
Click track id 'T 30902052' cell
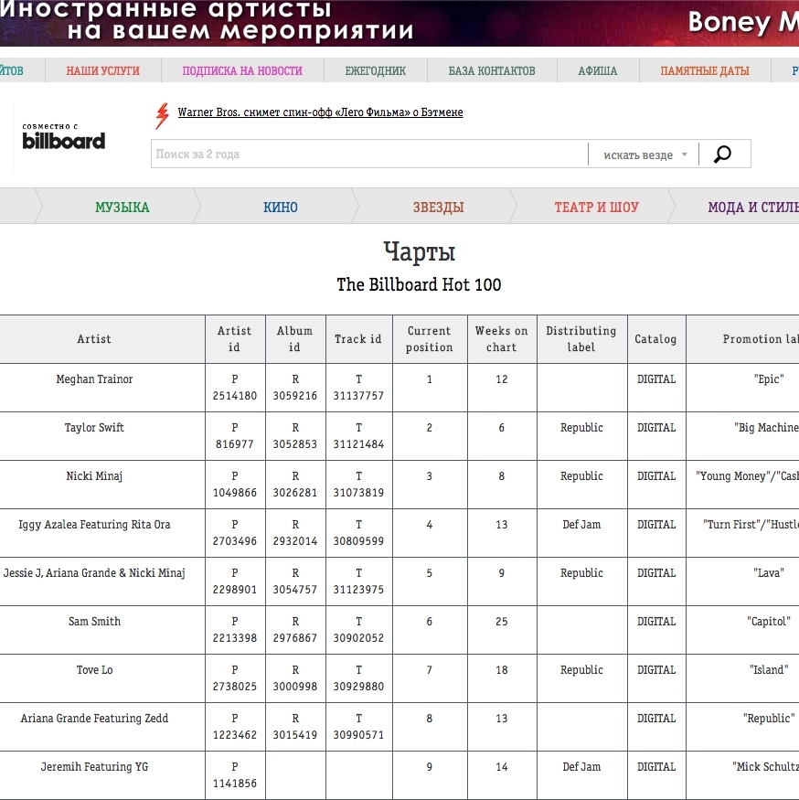(x=358, y=630)
